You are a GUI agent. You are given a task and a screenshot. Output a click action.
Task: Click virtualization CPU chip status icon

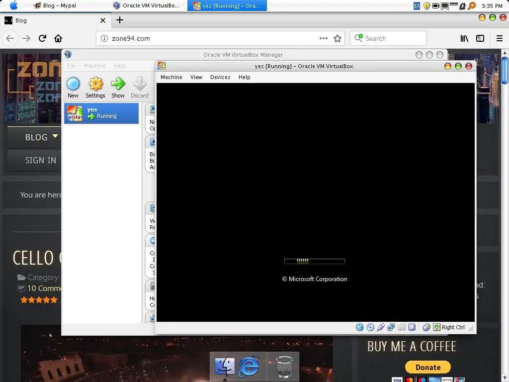click(412, 327)
